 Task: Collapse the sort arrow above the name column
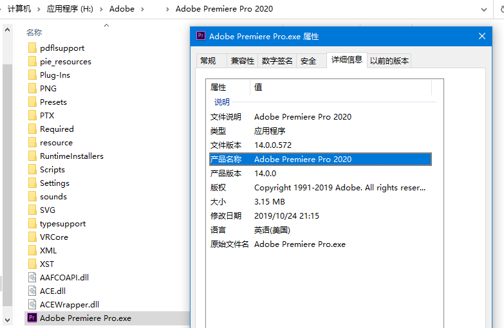[x=107, y=26]
